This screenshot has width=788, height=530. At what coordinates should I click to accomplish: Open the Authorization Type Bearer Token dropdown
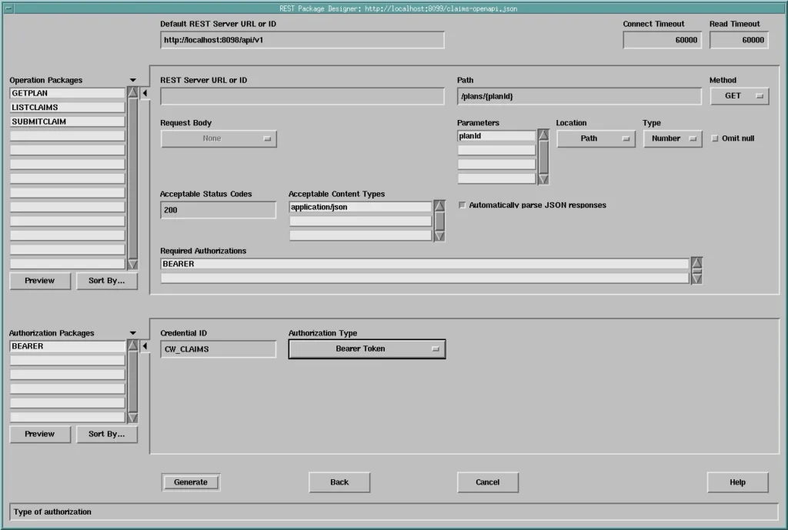pos(367,349)
